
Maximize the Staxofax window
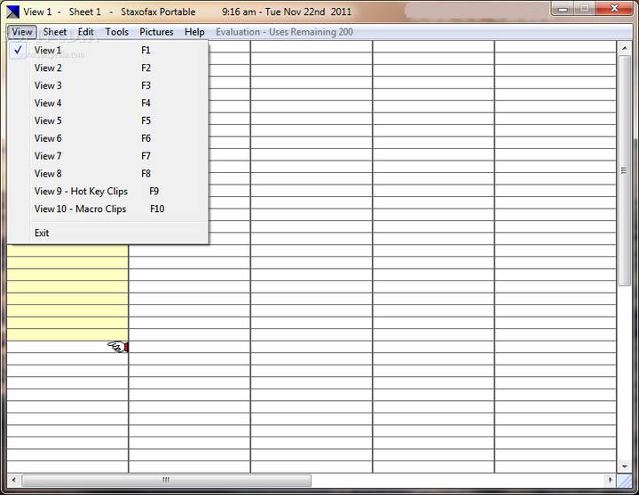[584, 9]
